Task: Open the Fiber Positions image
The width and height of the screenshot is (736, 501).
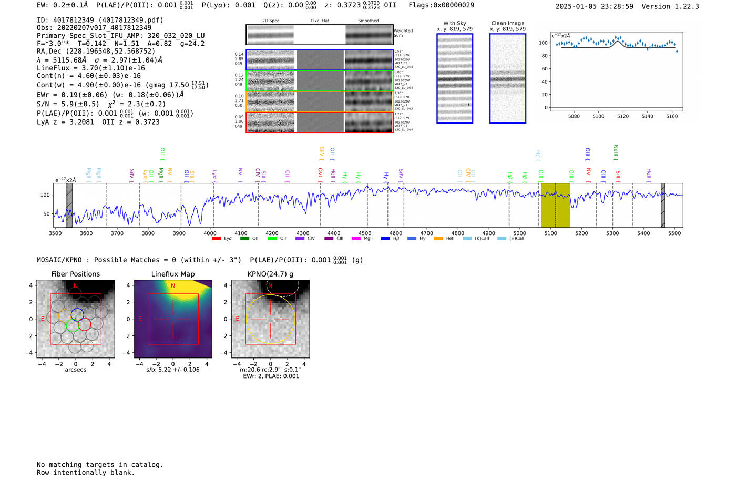Action: point(76,319)
